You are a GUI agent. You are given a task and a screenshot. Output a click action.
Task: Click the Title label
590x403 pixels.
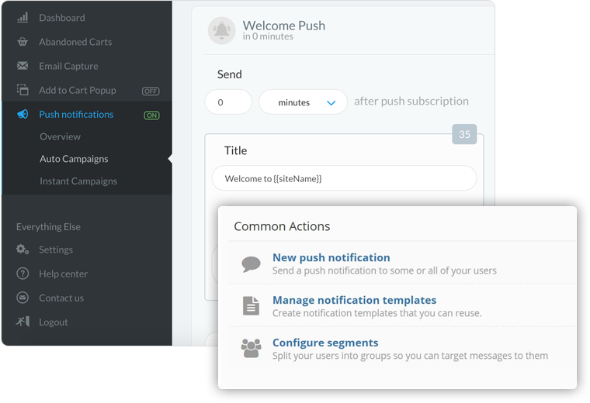pyautogui.click(x=235, y=150)
